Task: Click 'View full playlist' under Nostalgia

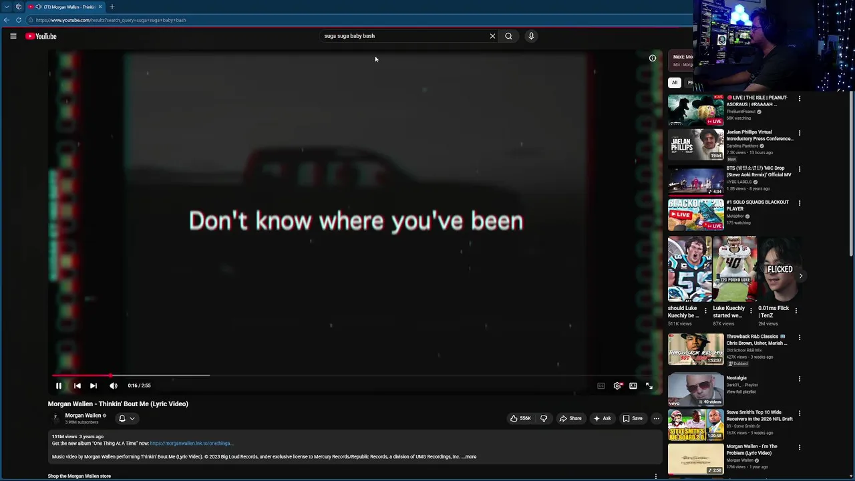Action: pos(741,391)
